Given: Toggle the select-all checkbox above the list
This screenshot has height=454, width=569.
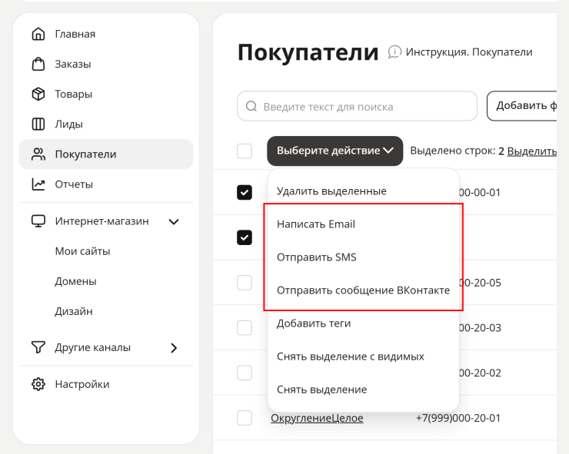Looking at the screenshot, I should pos(245,151).
